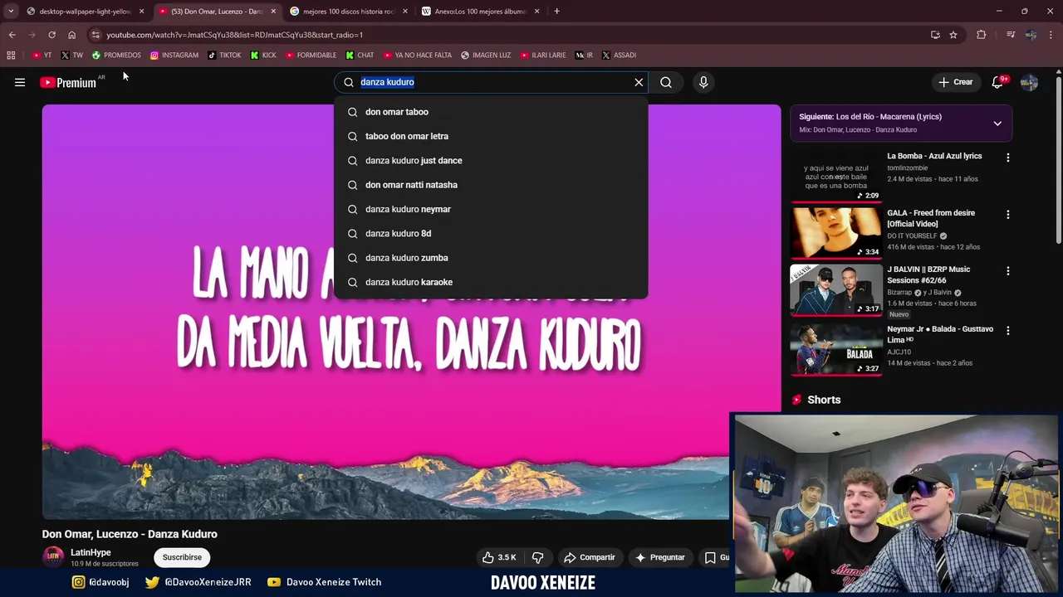Open the LatinHype channel avatar

[53, 556]
